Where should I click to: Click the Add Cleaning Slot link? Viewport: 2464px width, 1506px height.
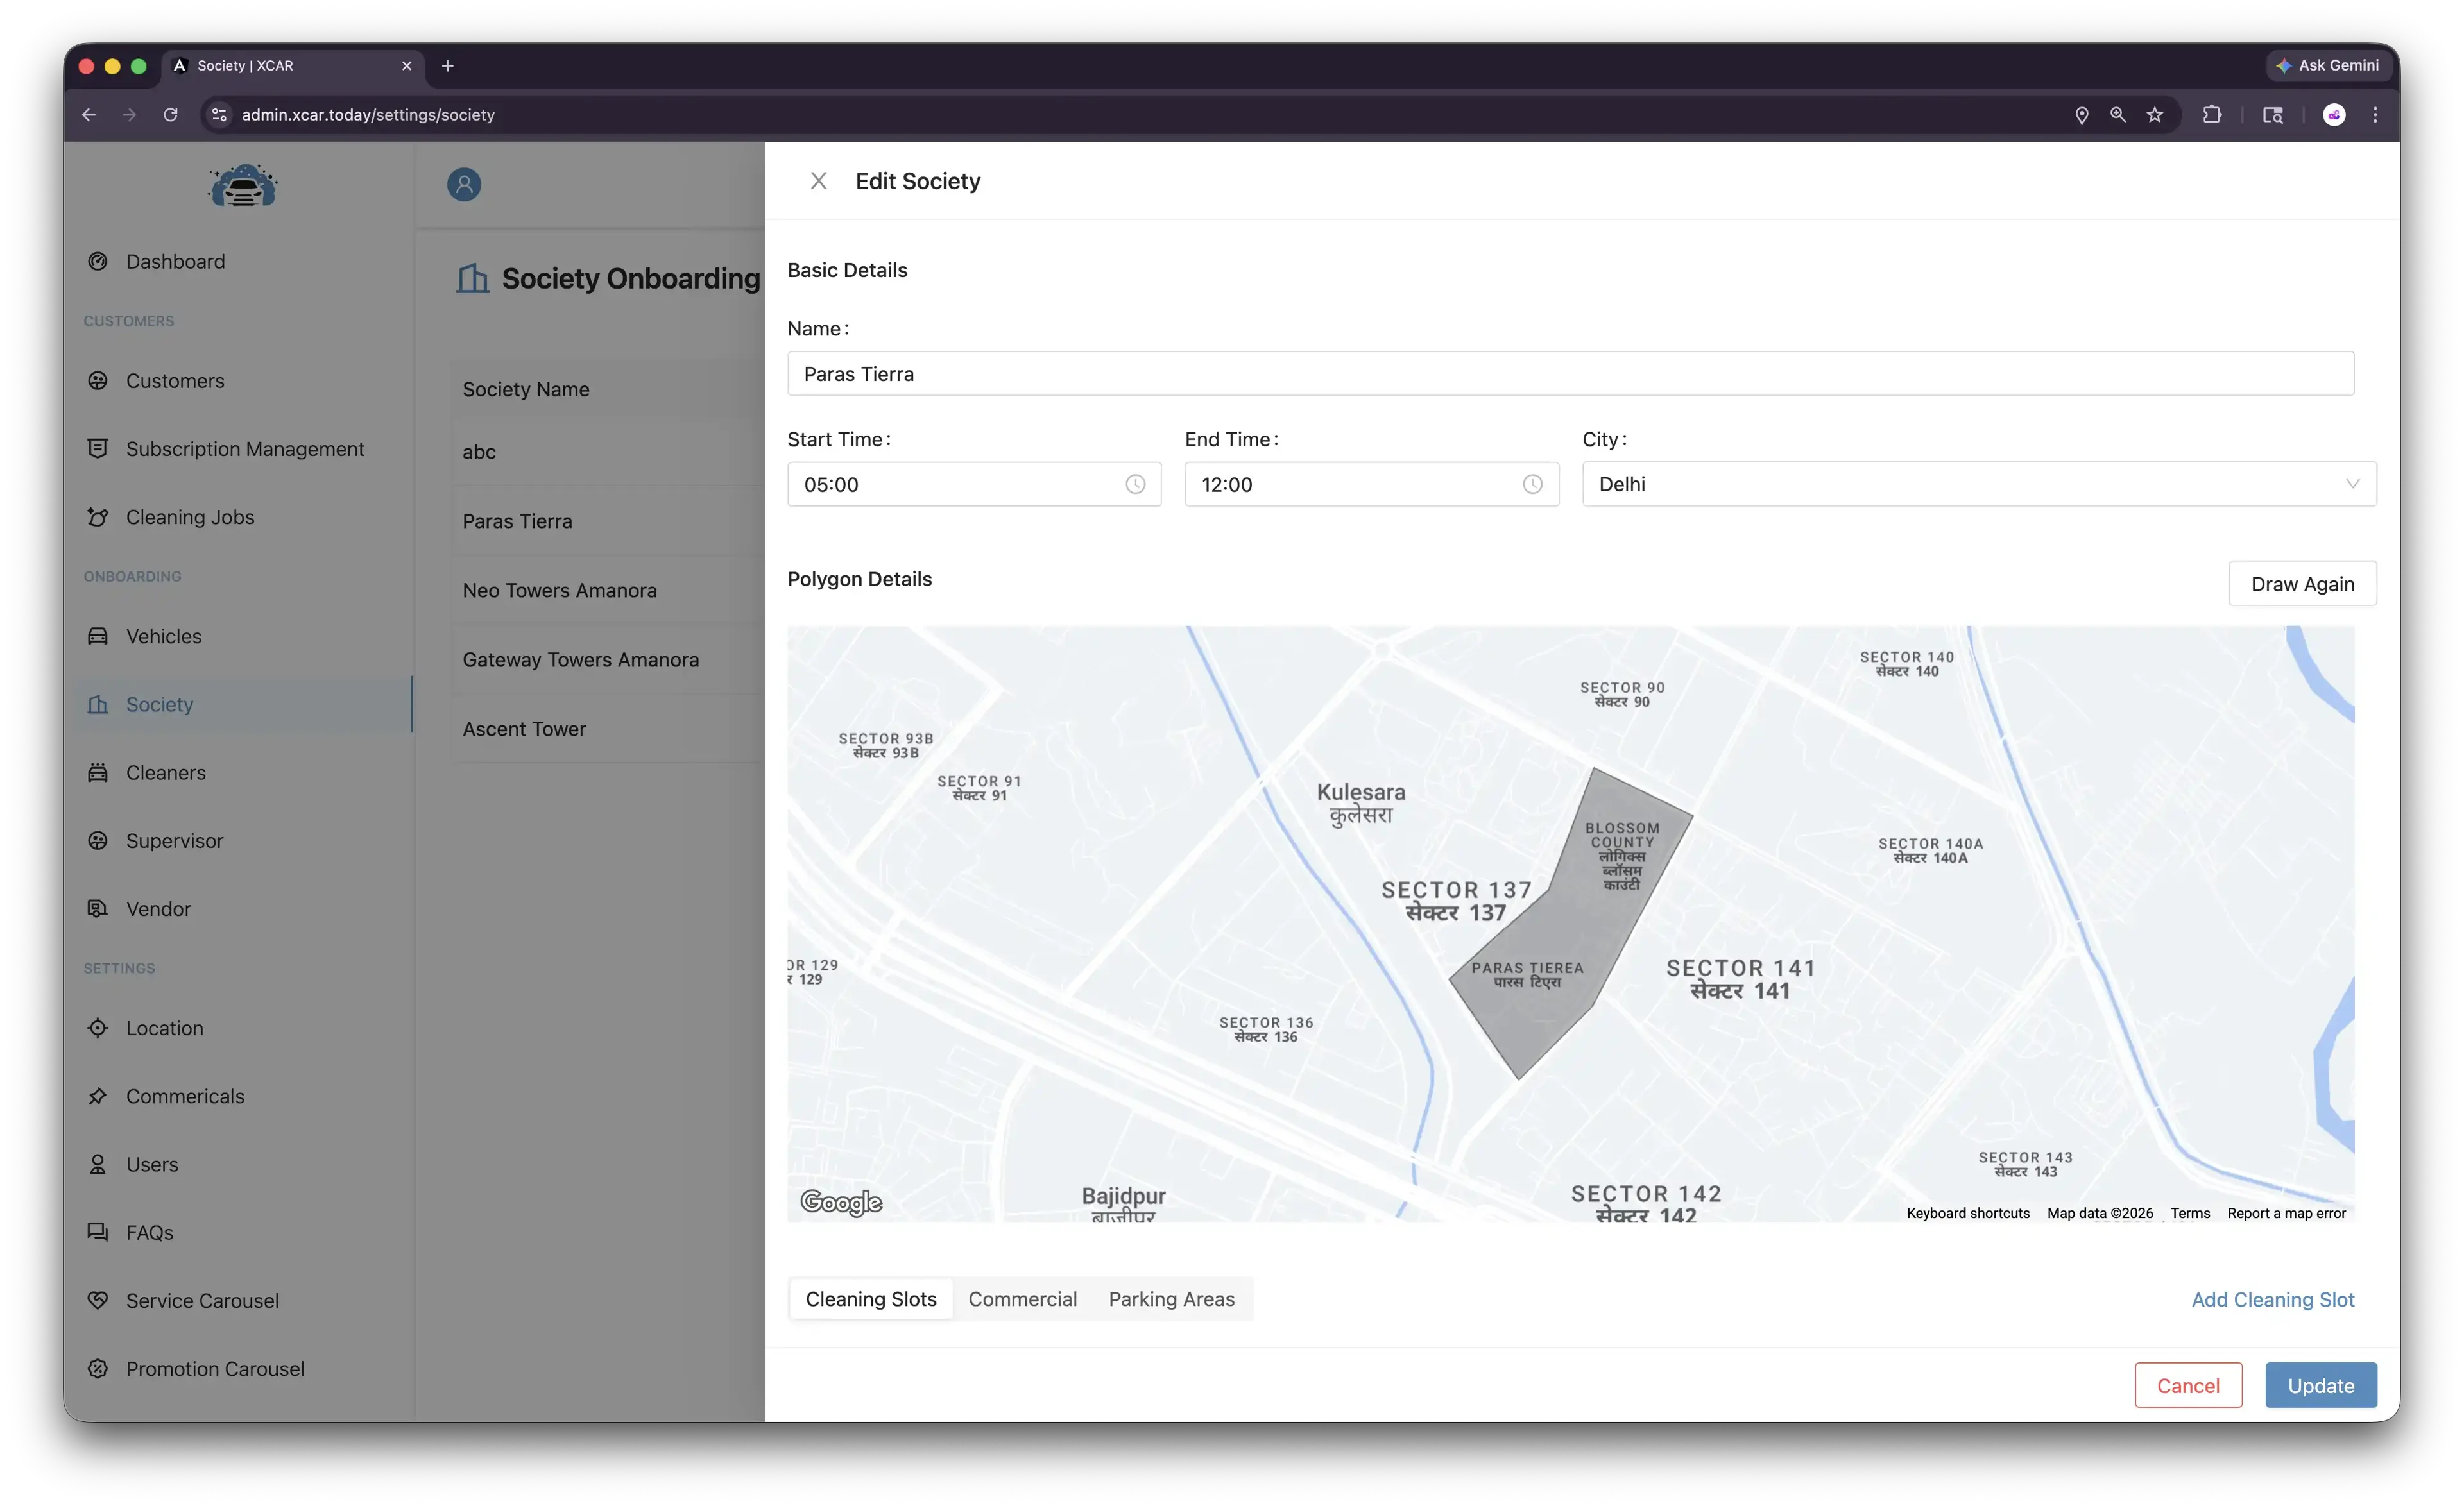(x=2272, y=1299)
